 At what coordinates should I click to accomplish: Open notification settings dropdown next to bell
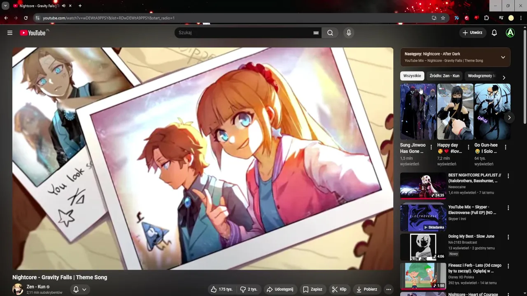pos(84,289)
